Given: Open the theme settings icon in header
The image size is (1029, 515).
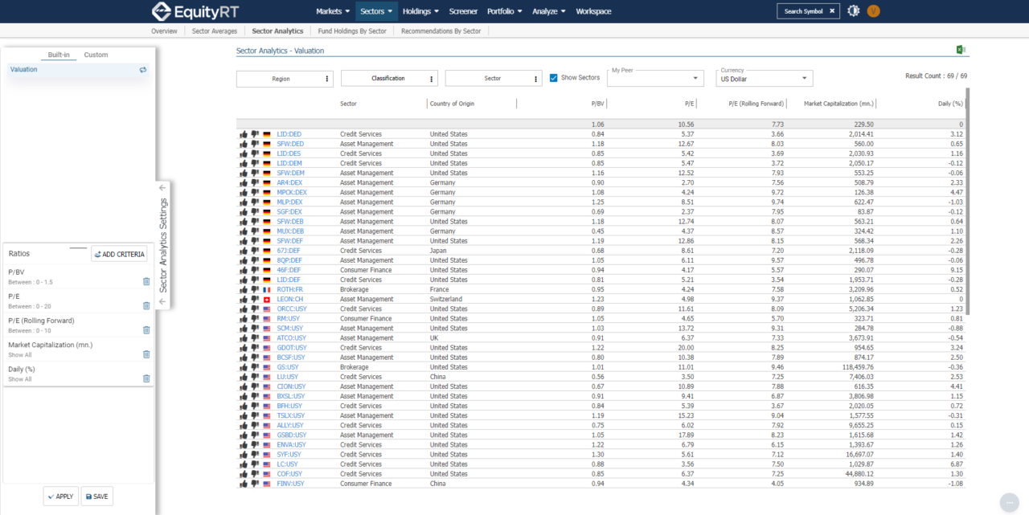Looking at the screenshot, I should click(853, 11).
